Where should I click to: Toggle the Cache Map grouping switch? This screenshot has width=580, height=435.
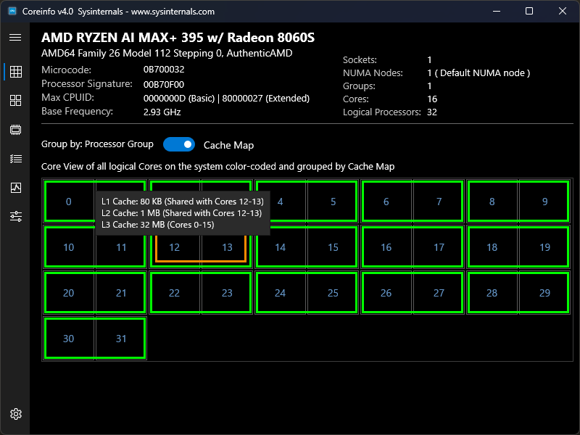point(179,144)
